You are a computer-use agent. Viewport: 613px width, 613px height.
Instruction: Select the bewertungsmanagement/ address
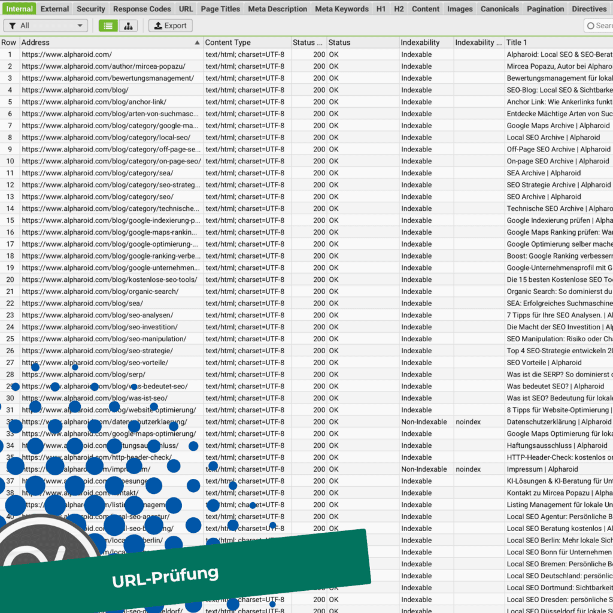pyautogui.click(x=108, y=78)
